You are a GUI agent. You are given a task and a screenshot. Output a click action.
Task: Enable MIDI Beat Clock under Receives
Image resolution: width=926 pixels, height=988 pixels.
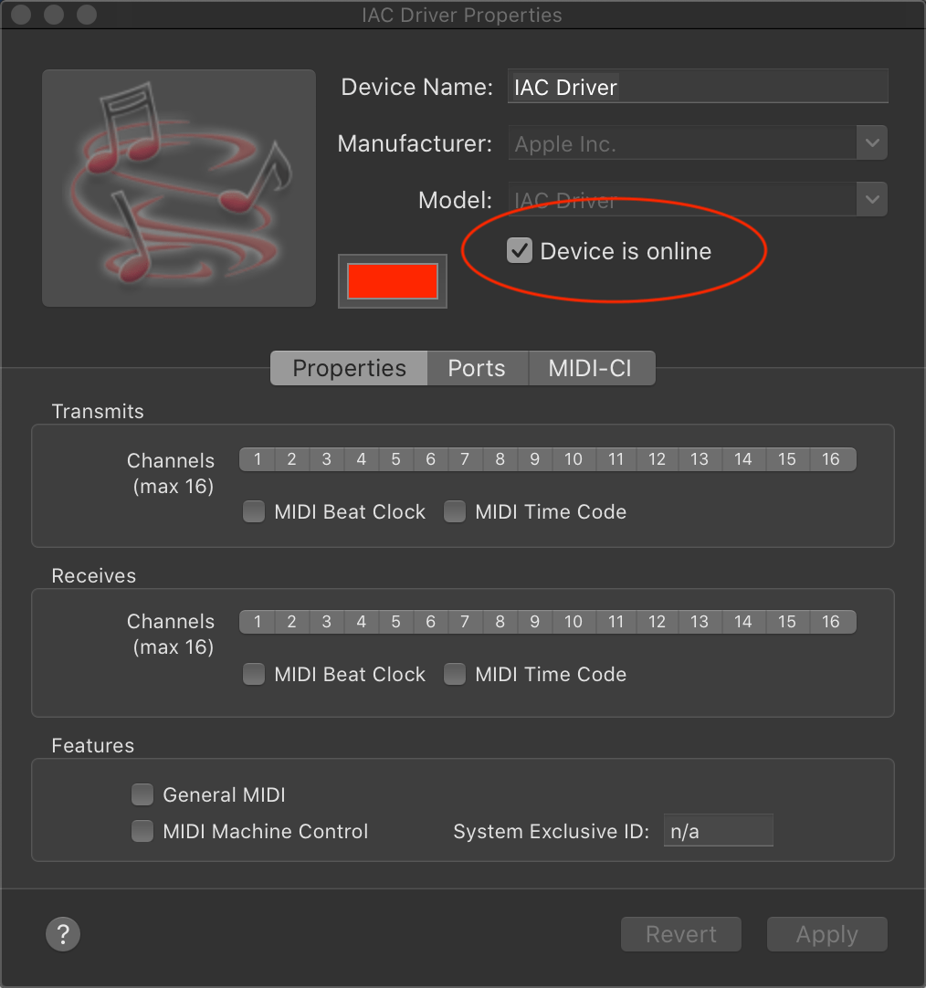(x=254, y=674)
